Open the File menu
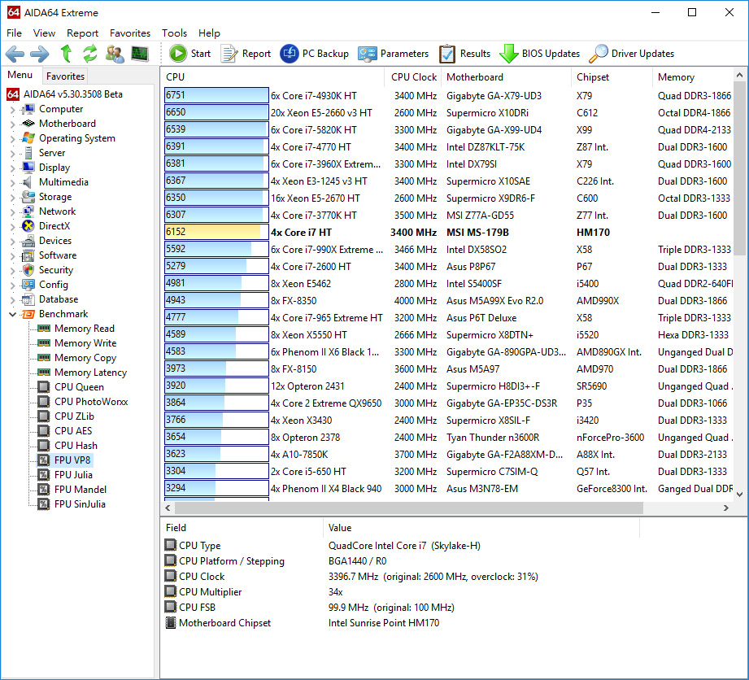749x680 pixels. 14,33
